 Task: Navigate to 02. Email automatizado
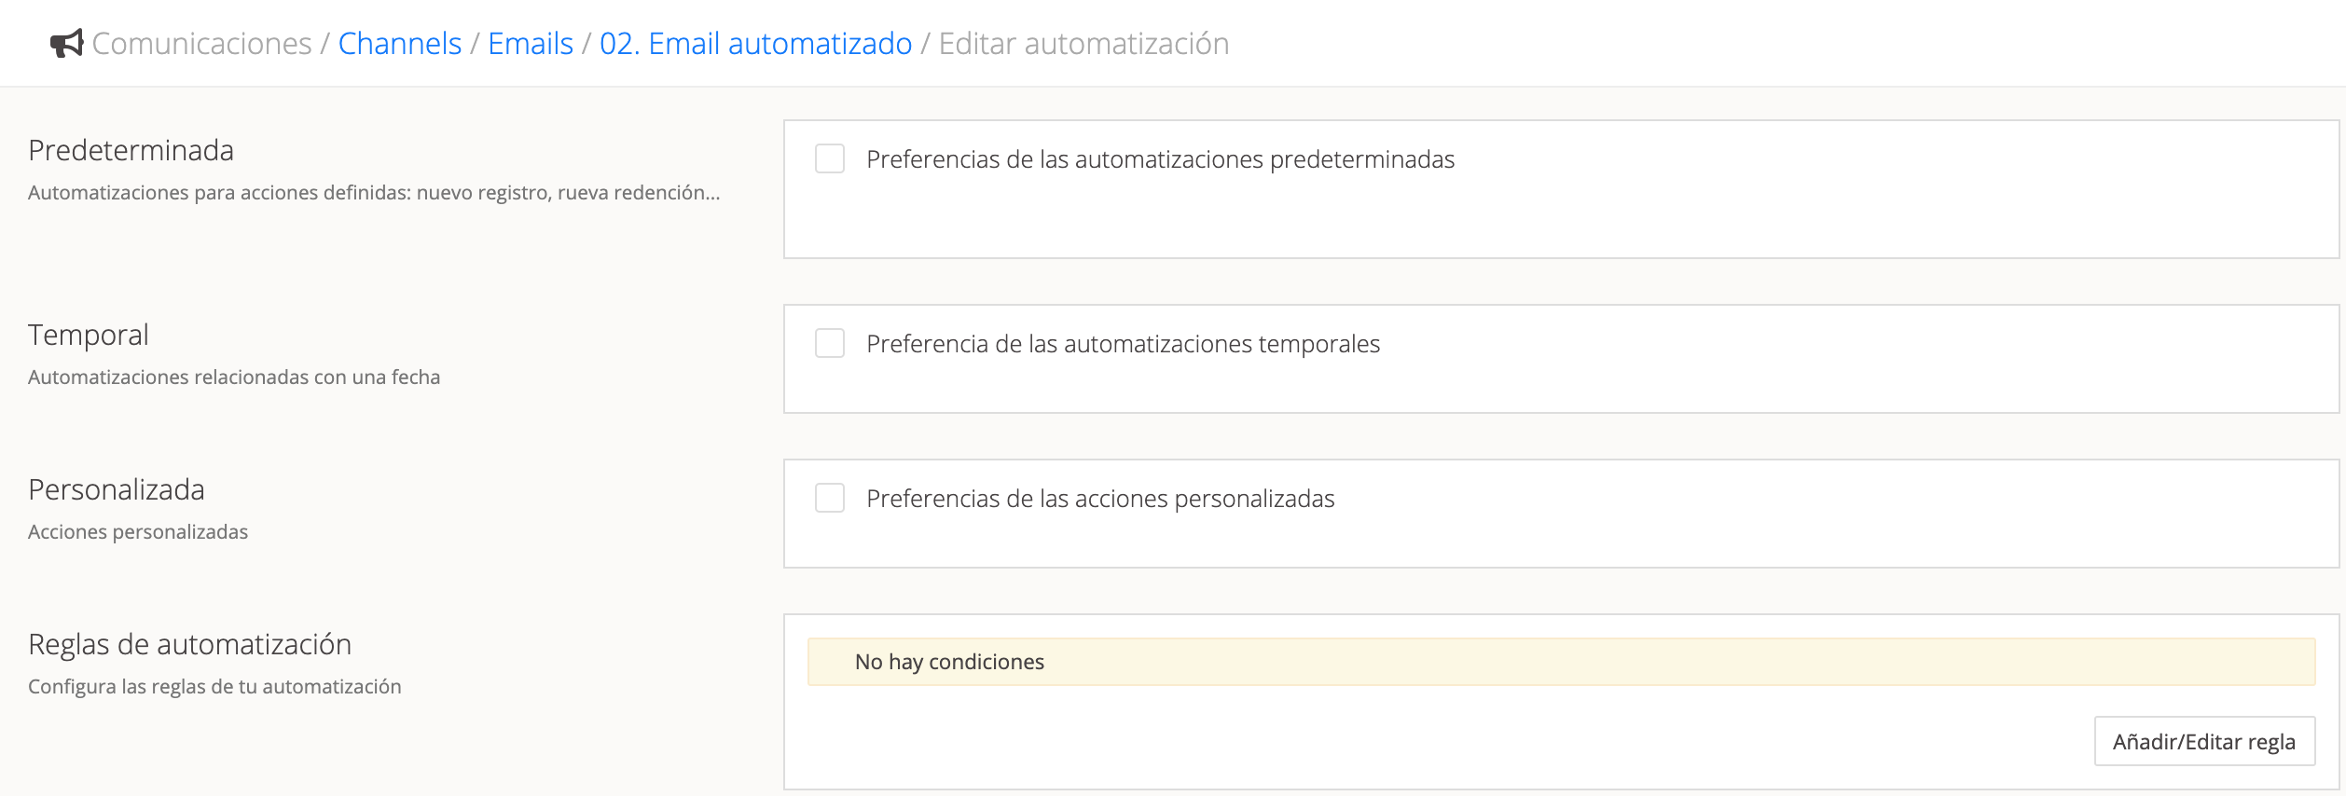click(755, 44)
